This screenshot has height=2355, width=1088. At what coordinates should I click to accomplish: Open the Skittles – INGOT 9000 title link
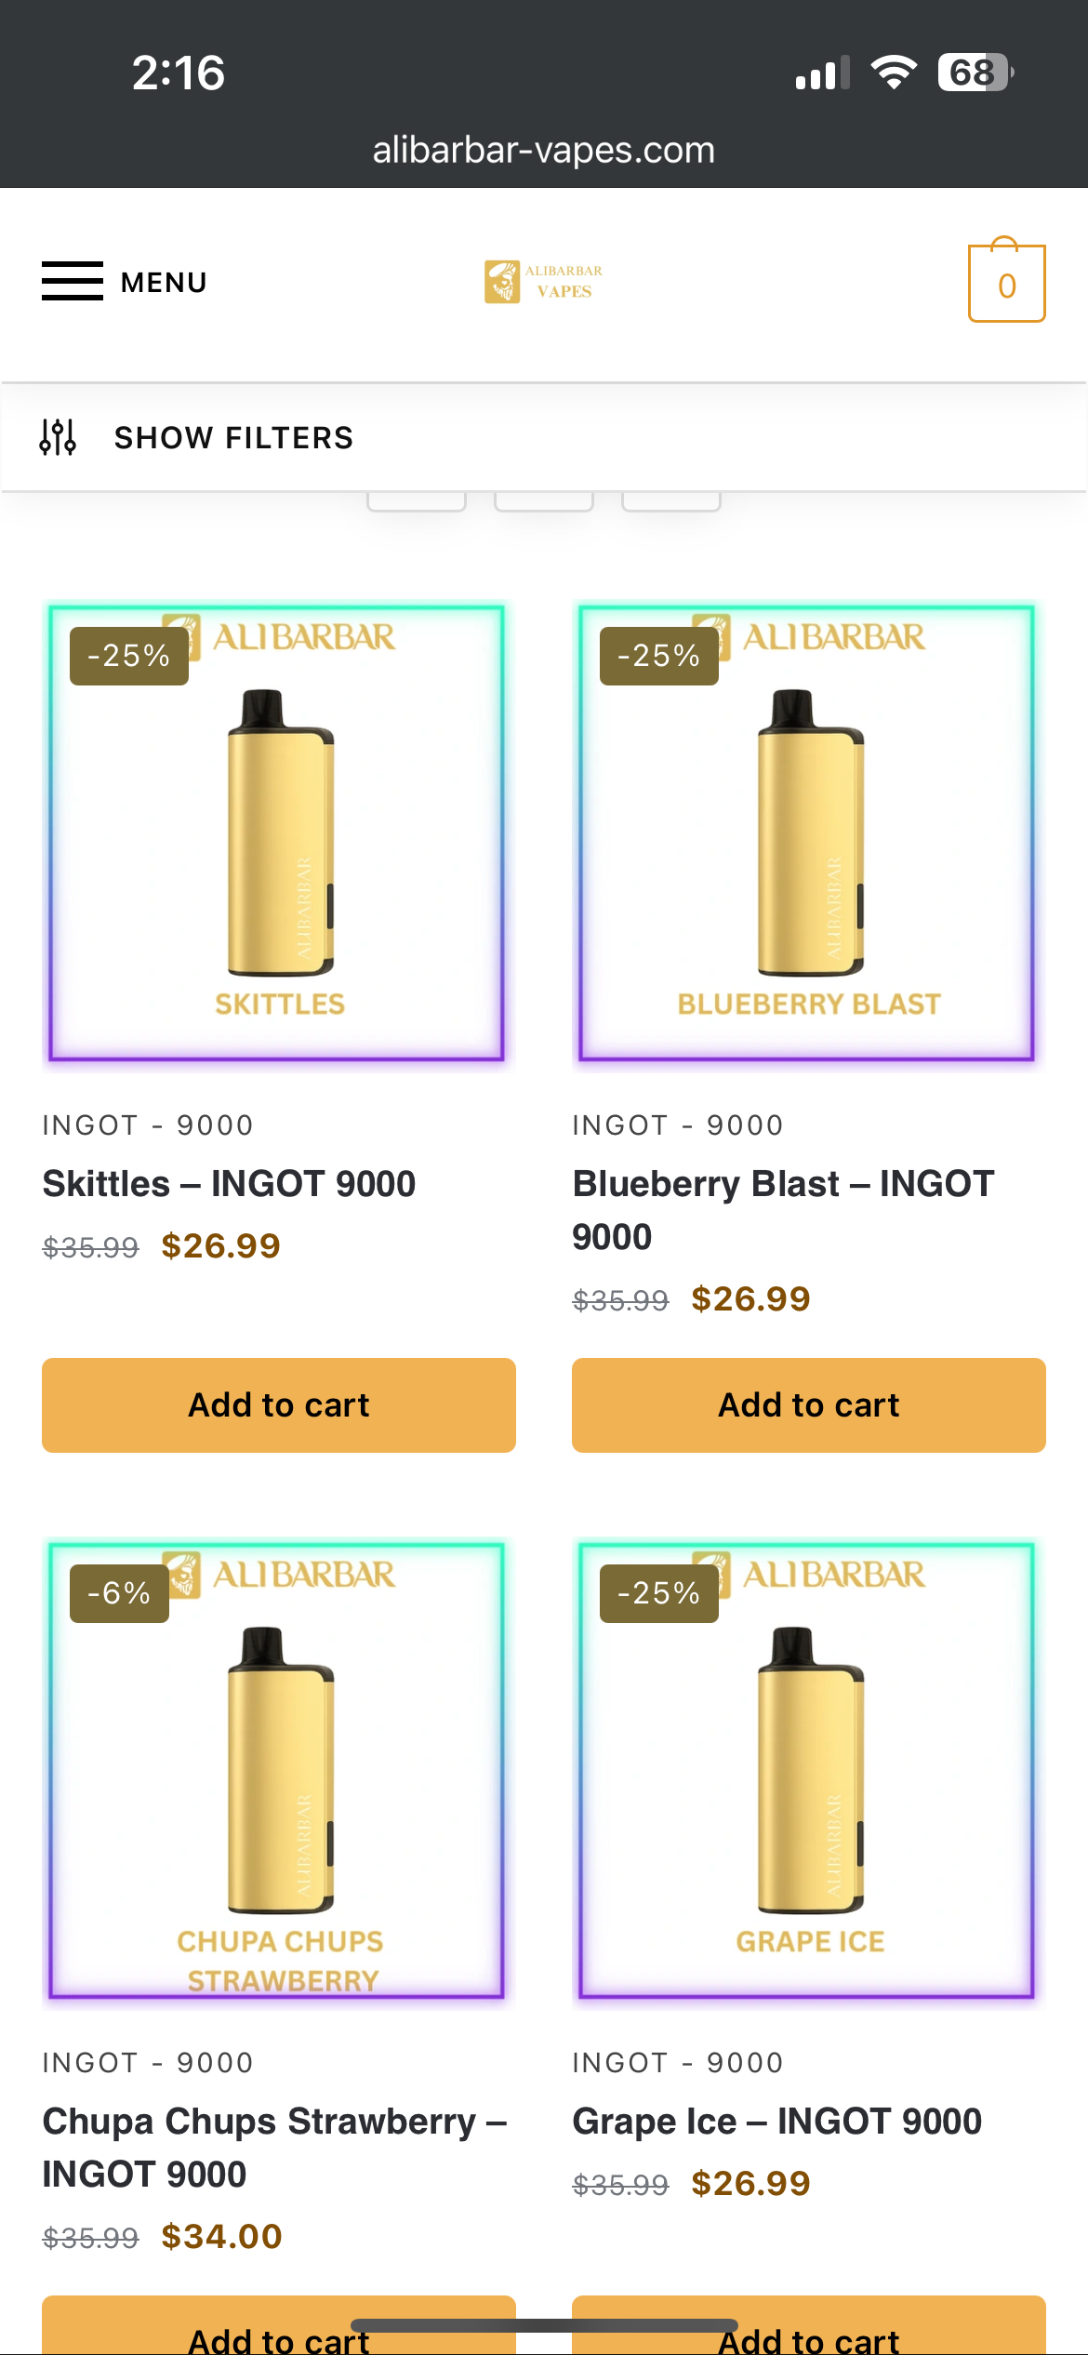pos(230,1184)
